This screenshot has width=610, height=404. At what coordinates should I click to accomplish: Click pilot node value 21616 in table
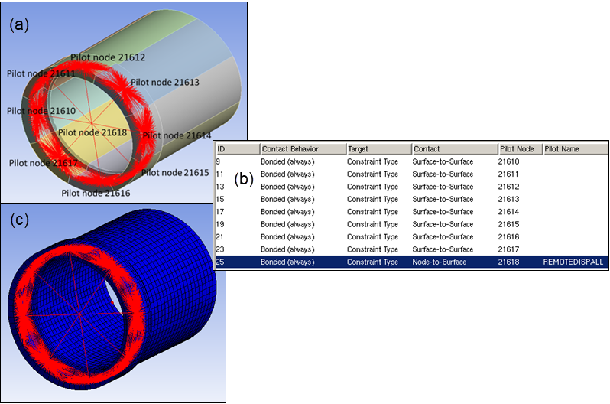[508, 237]
